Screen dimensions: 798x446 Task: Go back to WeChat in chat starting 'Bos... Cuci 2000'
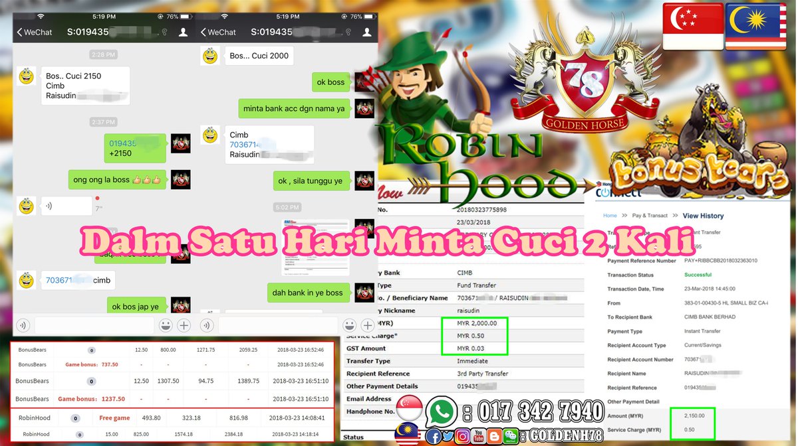pyautogui.click(x=218, y=32)
